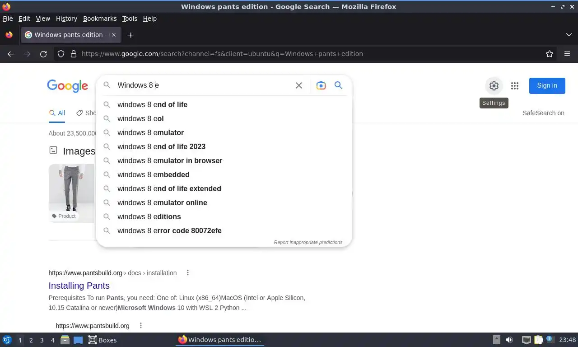Open Search by image camera icon
The width and height of the screenshot is (578, 347).
pyautogui.click(x=321, y=85)
